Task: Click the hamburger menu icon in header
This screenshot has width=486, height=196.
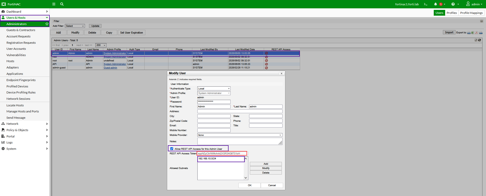Action: tap(54, 4)
